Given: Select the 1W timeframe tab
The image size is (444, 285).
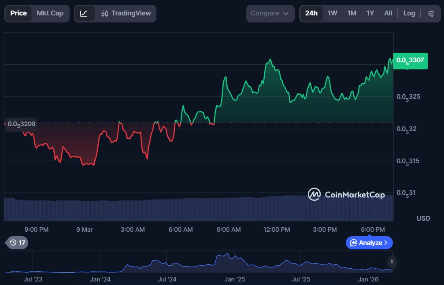Looking at the screenshot, I should [332, 13].
